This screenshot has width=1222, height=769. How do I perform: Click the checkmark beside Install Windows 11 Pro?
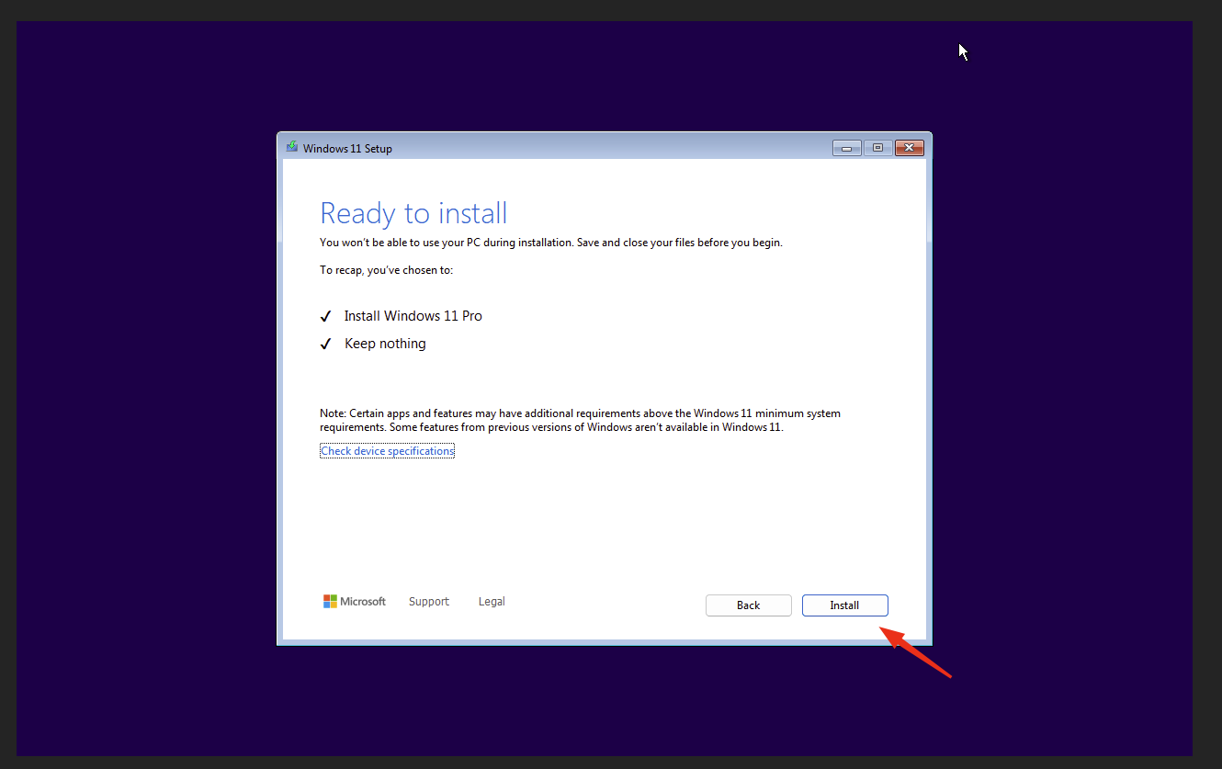(x=326, y=315)
